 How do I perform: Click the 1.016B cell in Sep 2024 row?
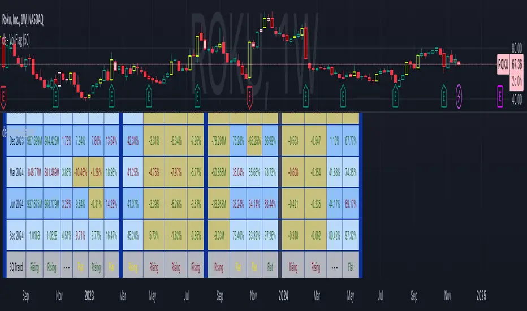34,235
